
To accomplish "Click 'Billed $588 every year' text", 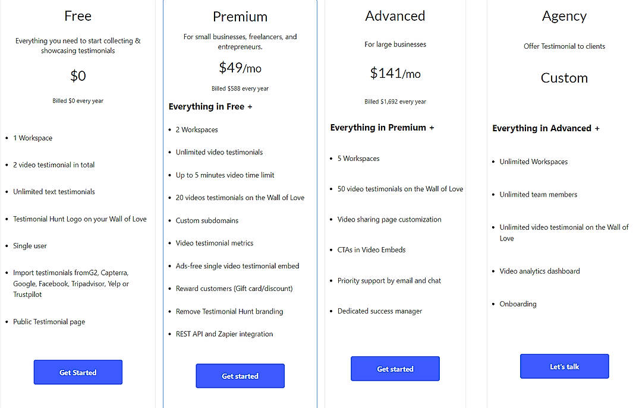I will click(240, 88).
